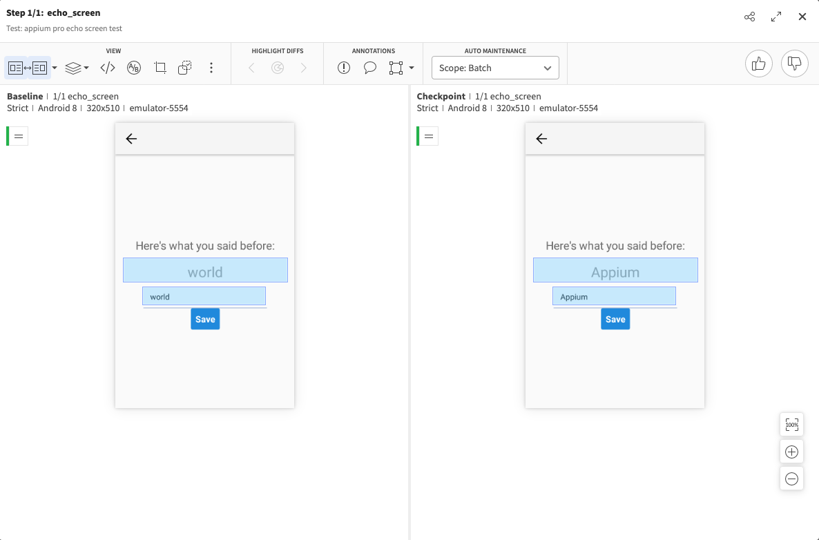
Task: Reject the checkpoint with thumbs down
Action: [x=794, y=64]
